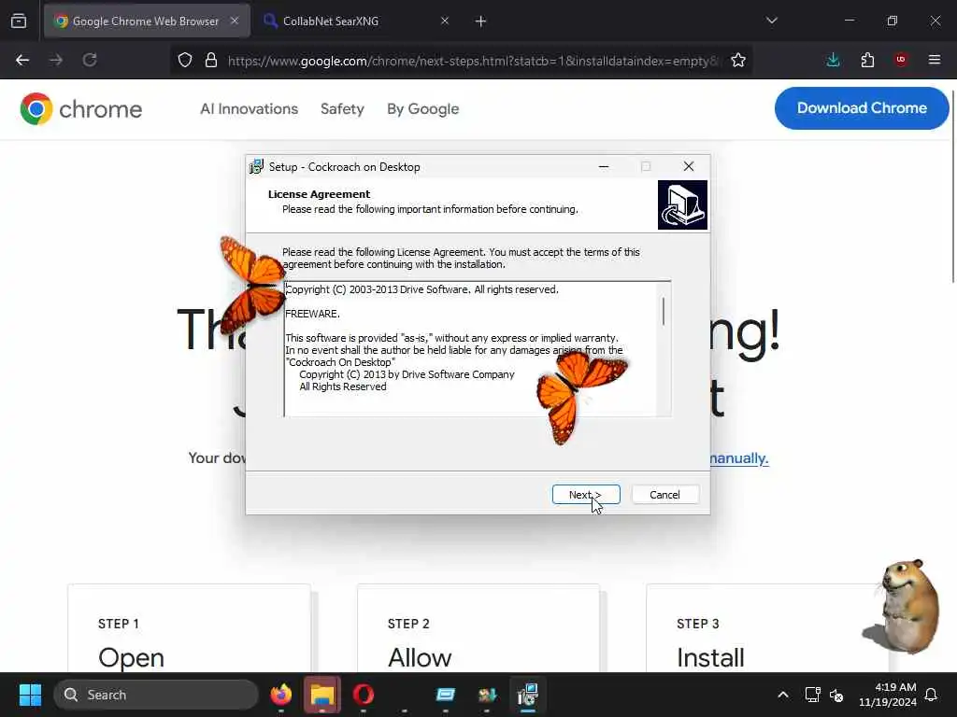The image size is (957, 717).
Task: Click the colorful figure taskbar icon
Action: tap(487, 695)
